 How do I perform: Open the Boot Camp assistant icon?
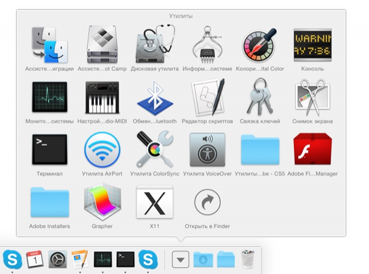coord(102,44)
